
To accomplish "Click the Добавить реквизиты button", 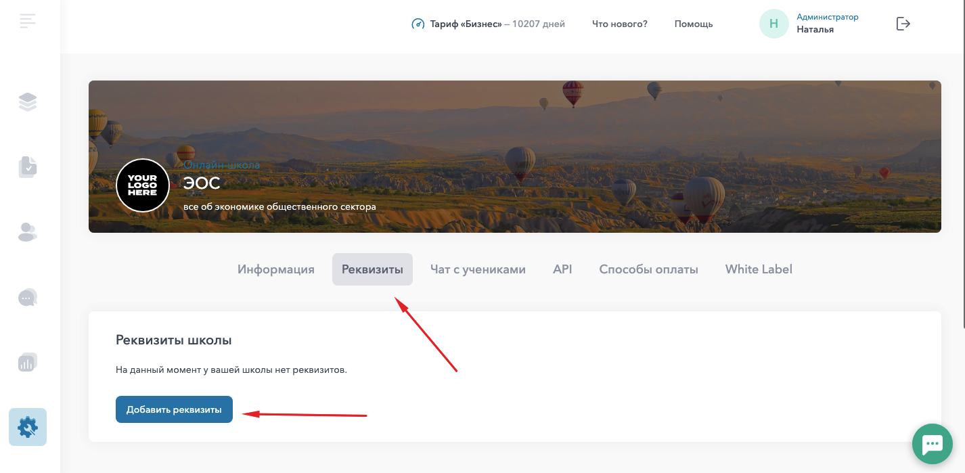I will tap(174, 409).
